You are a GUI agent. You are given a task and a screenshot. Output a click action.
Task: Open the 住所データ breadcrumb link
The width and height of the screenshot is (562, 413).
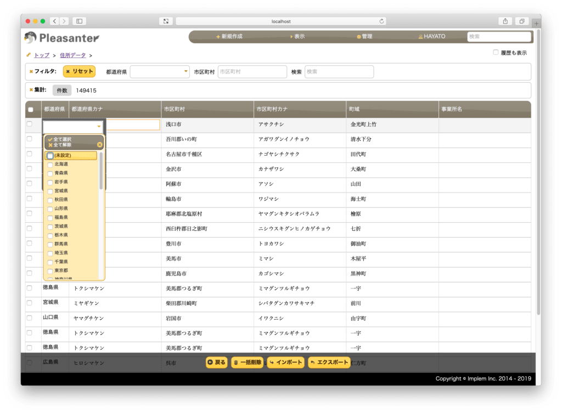73,55
